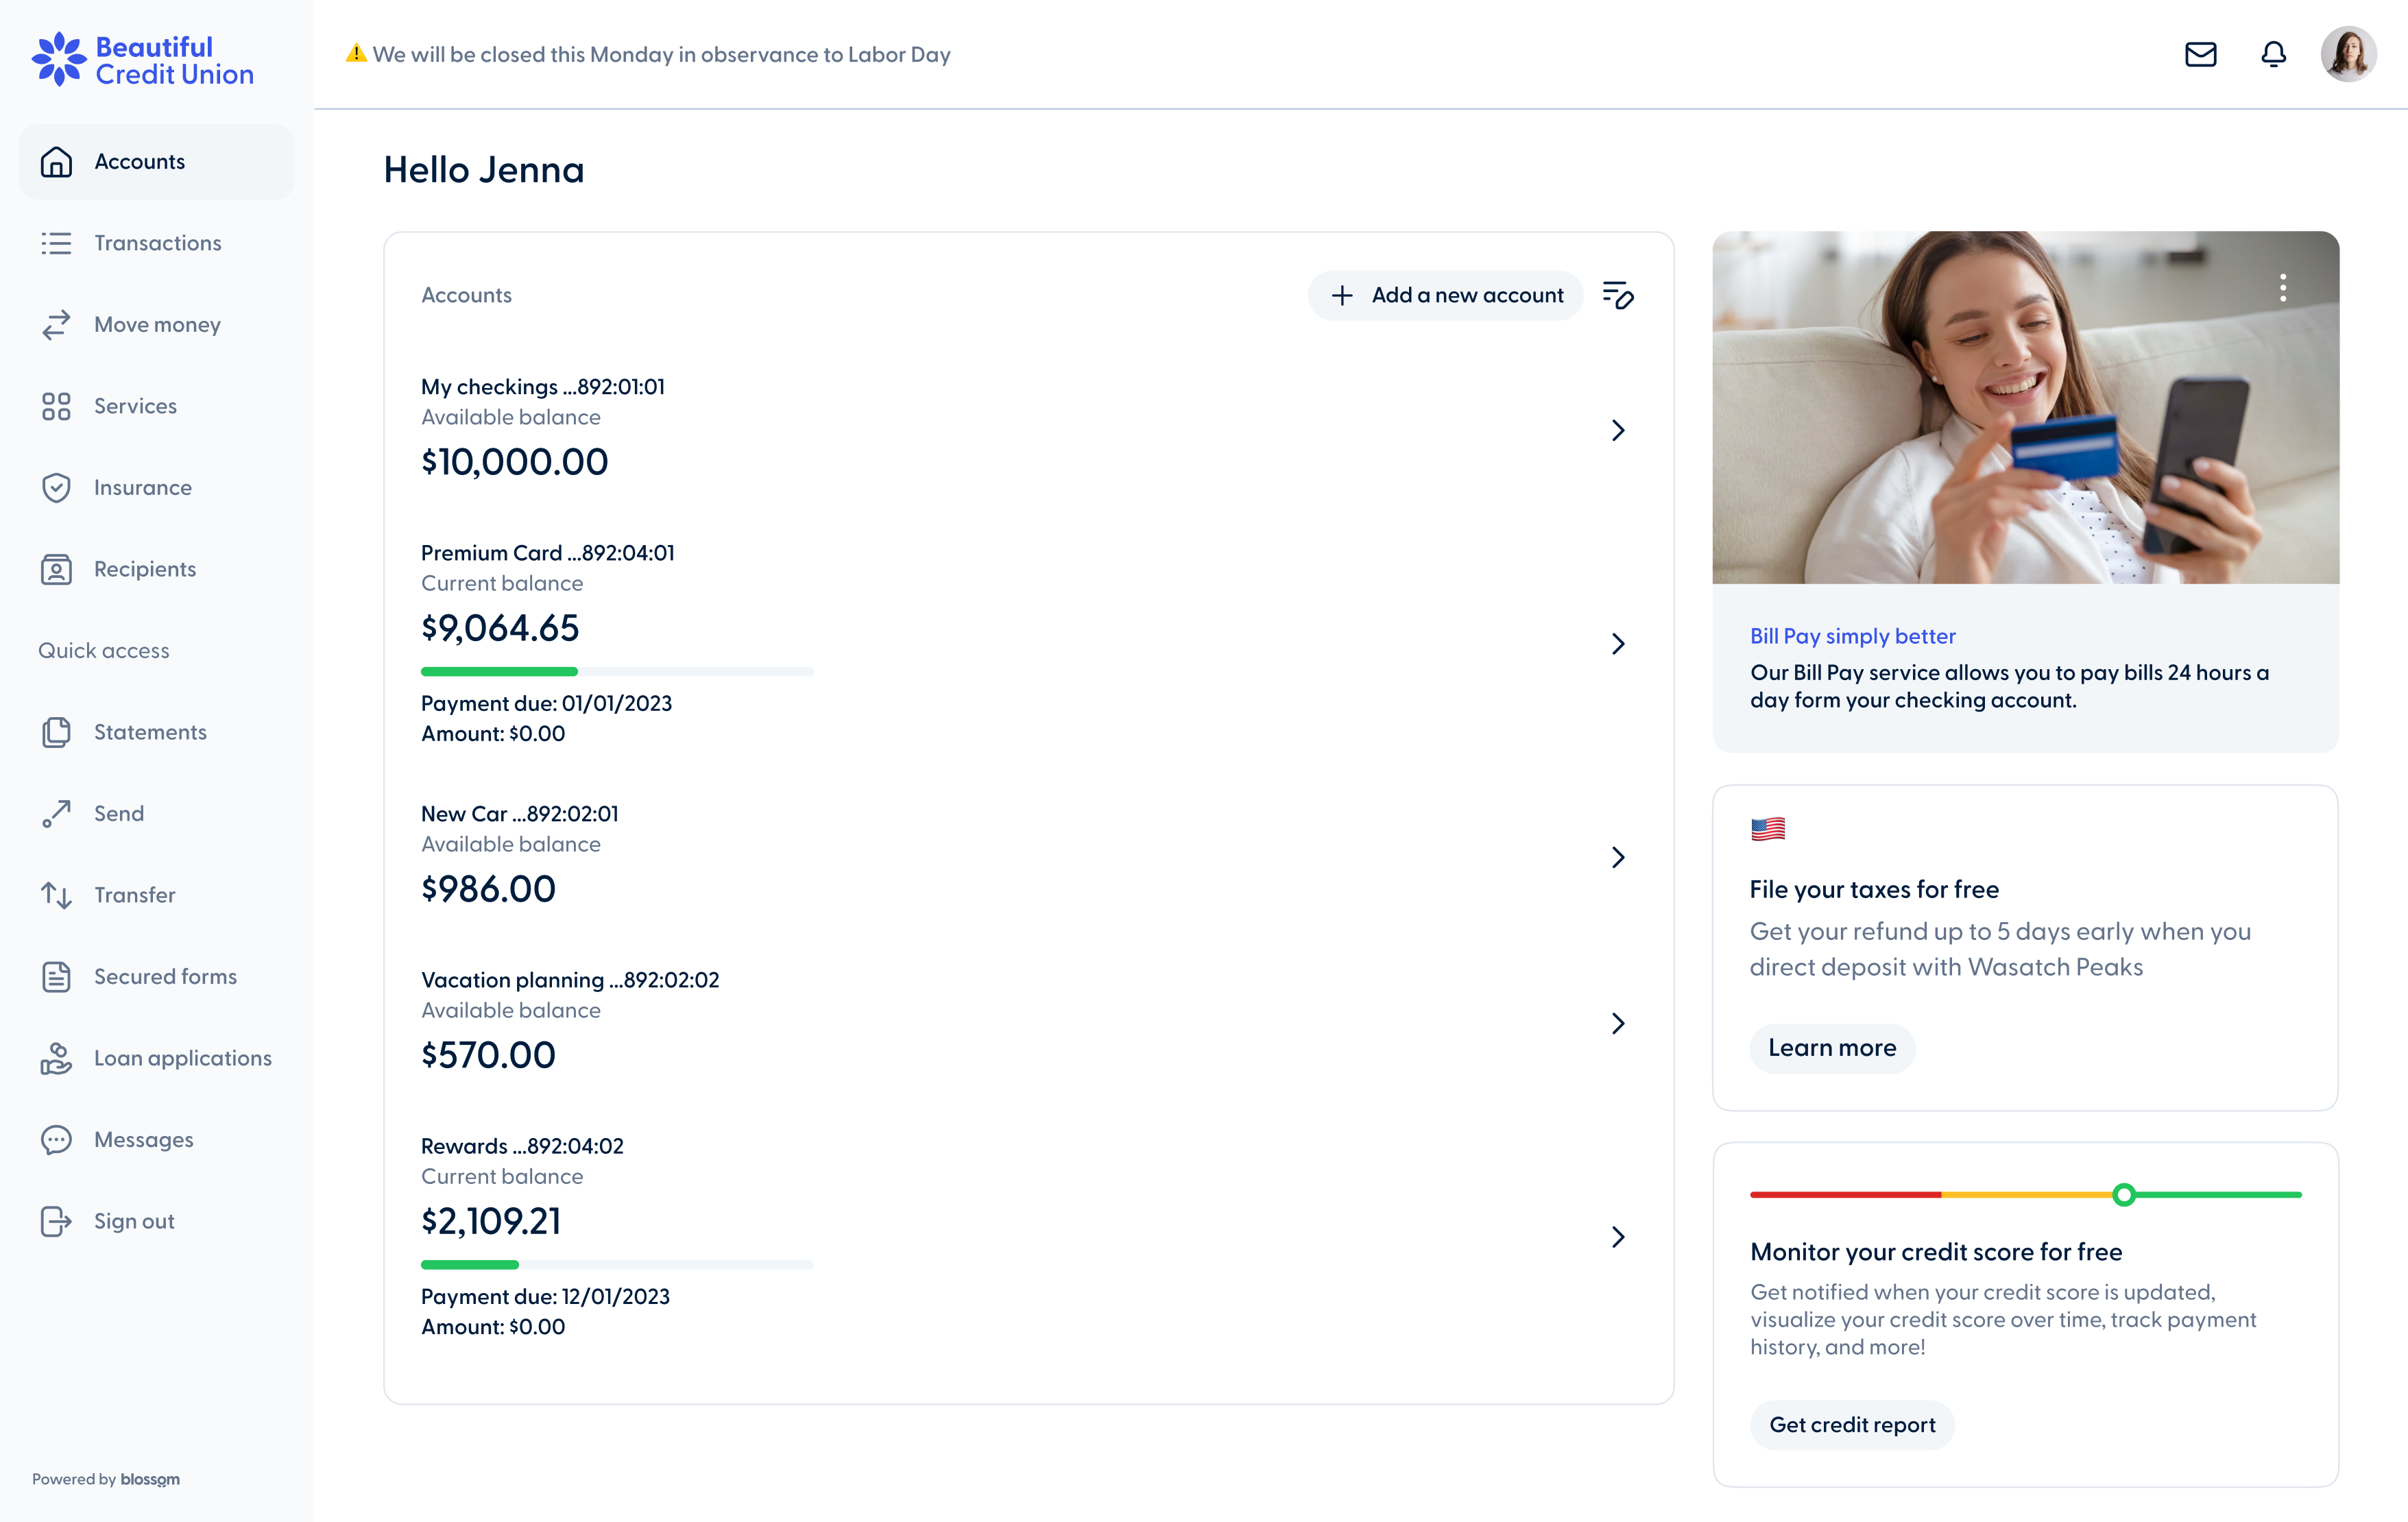2408x1522 pixels.
Task: Open the mail envelope icon
Action: point(2200,54)
